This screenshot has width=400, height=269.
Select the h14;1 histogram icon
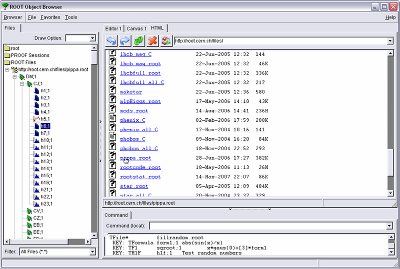pyautogui.click(x=36, y=168)
